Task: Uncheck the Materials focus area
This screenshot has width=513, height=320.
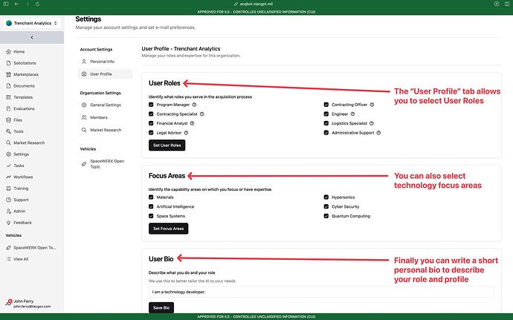Action: point(151,197)
